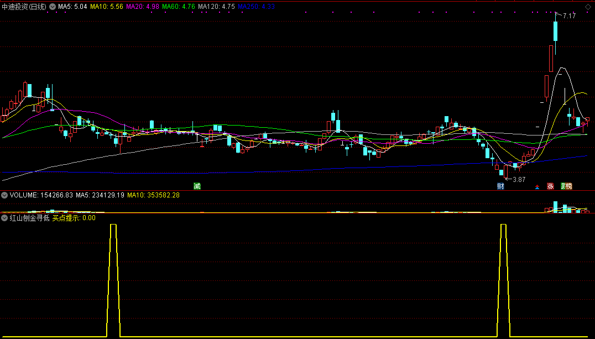This screenshot has width=595, height=339.
Task: Click the 买点提示: 0.00 readout
Action: (74, 218)
